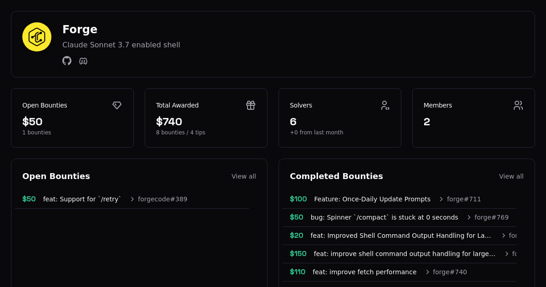Click the diamond icon in Open Bounties card
Viewport: 546px width, 287px height.
[x=117, y=105]
